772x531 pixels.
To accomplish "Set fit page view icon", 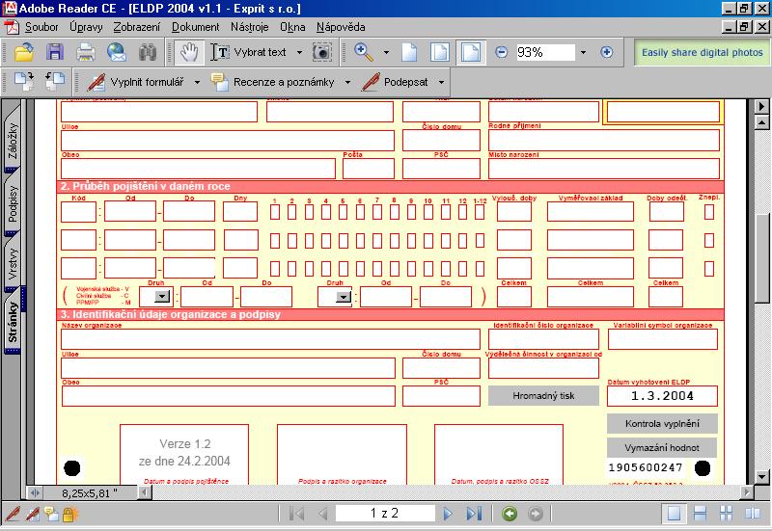I will (x=440, y=52).
